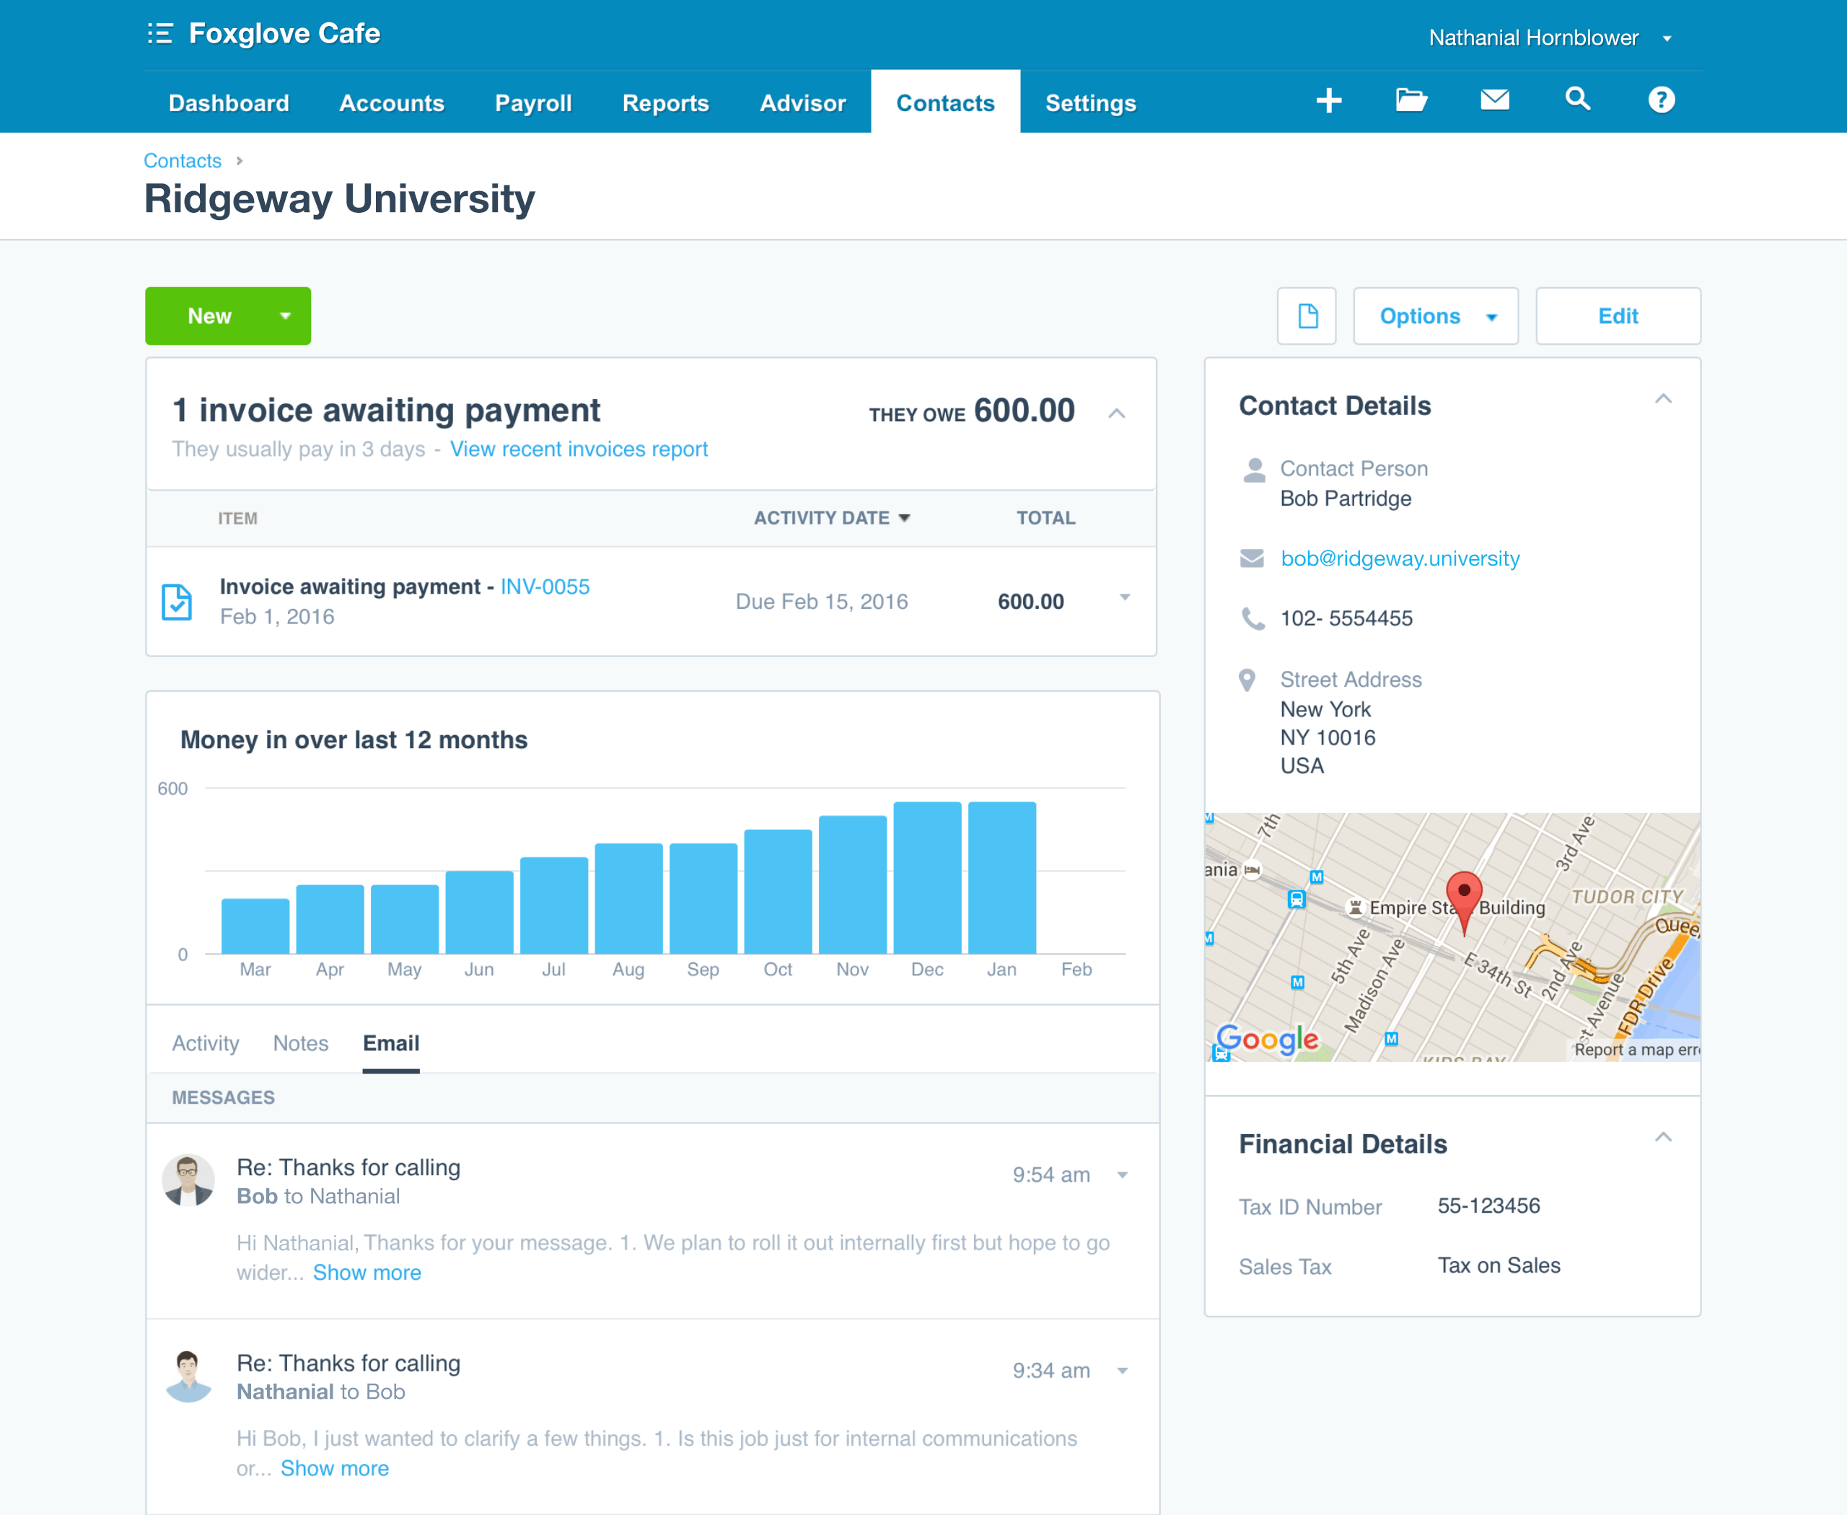Click the red map marker pin
1847x1515 pixels.
pos(1464,903)
